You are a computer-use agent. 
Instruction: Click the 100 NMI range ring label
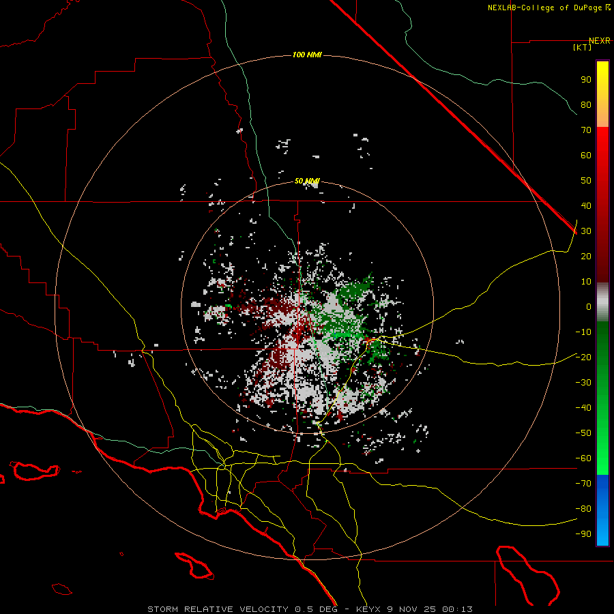coord(307,55)
